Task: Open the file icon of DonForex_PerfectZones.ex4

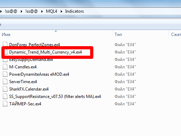Action: coord(5,44)
